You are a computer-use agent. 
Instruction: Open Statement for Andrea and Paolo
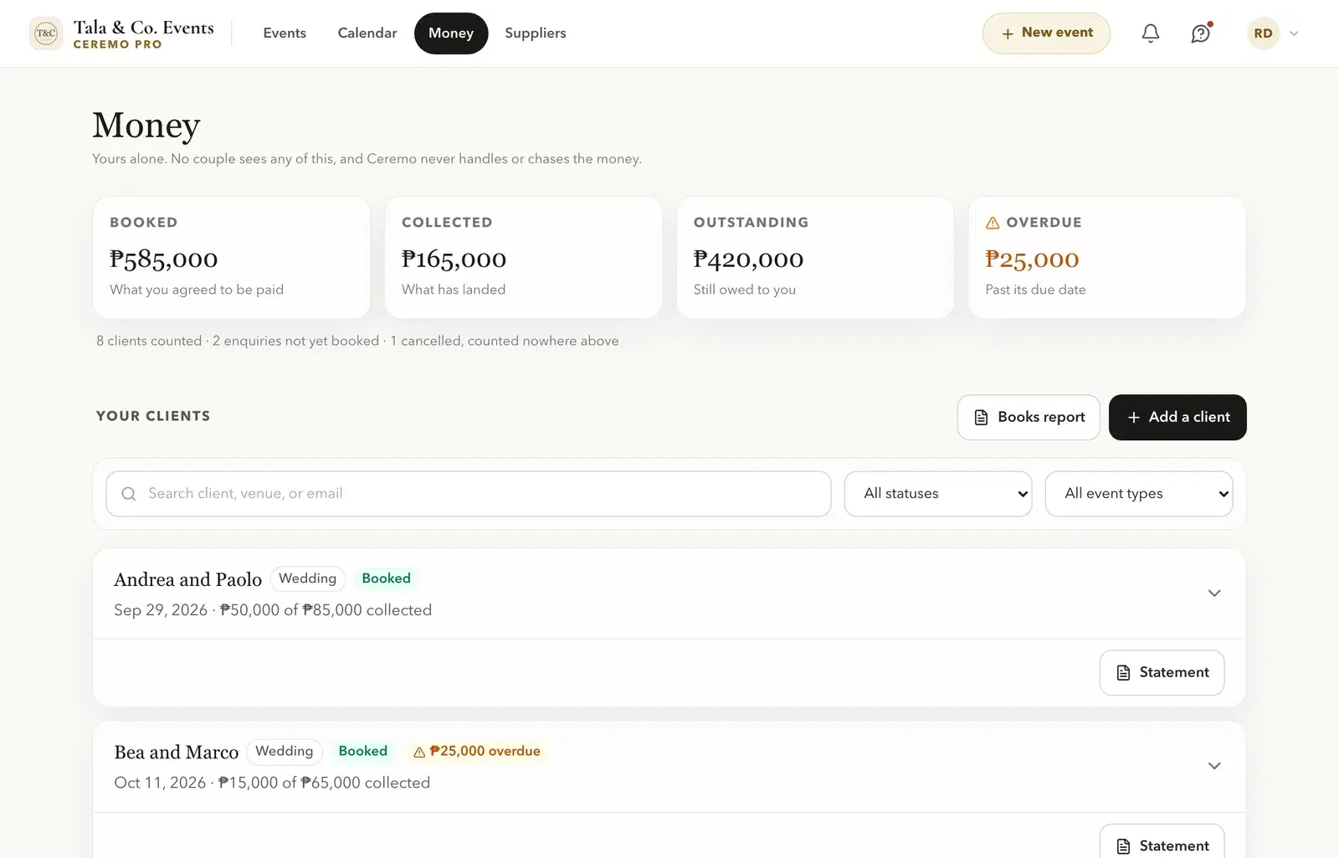(x=1162, y=672)
